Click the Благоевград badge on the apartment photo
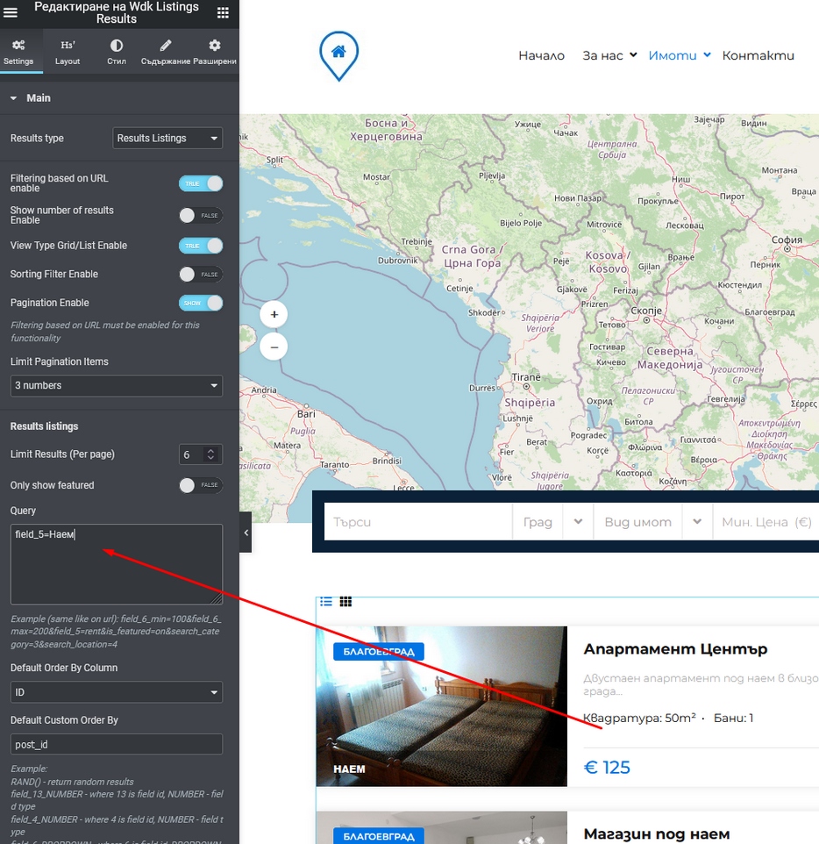Screen dimensions: 819x844 [379, 651]
